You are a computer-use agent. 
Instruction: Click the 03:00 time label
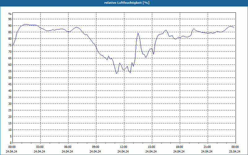click(41, 147)
